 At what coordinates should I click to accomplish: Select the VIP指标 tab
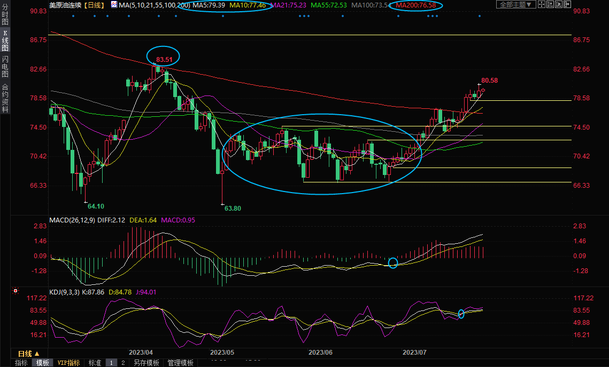69,363
